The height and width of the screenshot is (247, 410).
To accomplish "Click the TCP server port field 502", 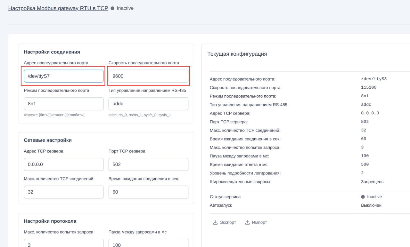I will pyautogui.click(x=148, y=164).
